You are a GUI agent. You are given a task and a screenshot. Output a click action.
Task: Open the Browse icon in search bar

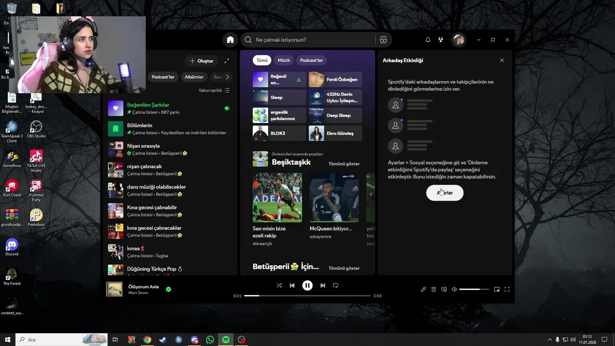click(383, 40)
